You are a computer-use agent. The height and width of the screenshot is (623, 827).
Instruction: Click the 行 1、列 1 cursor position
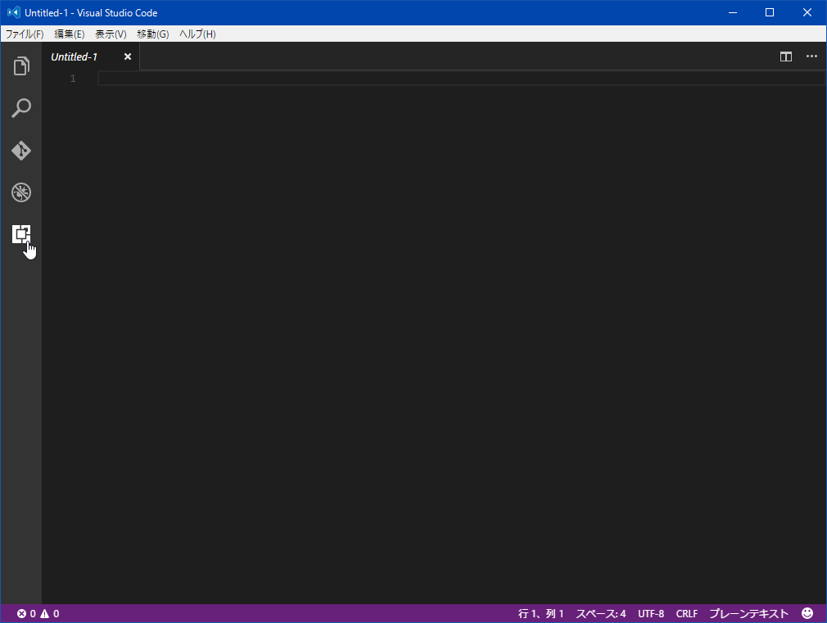(540, 613)
